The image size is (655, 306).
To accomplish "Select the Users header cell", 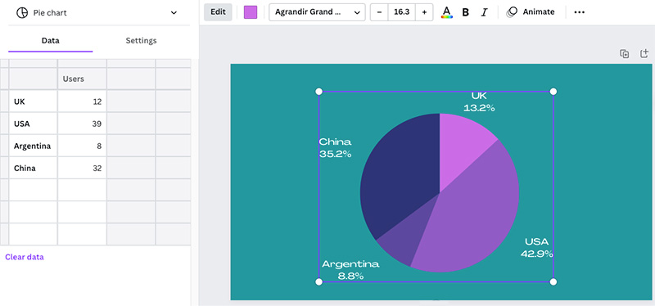I will [x=83, y=79].
